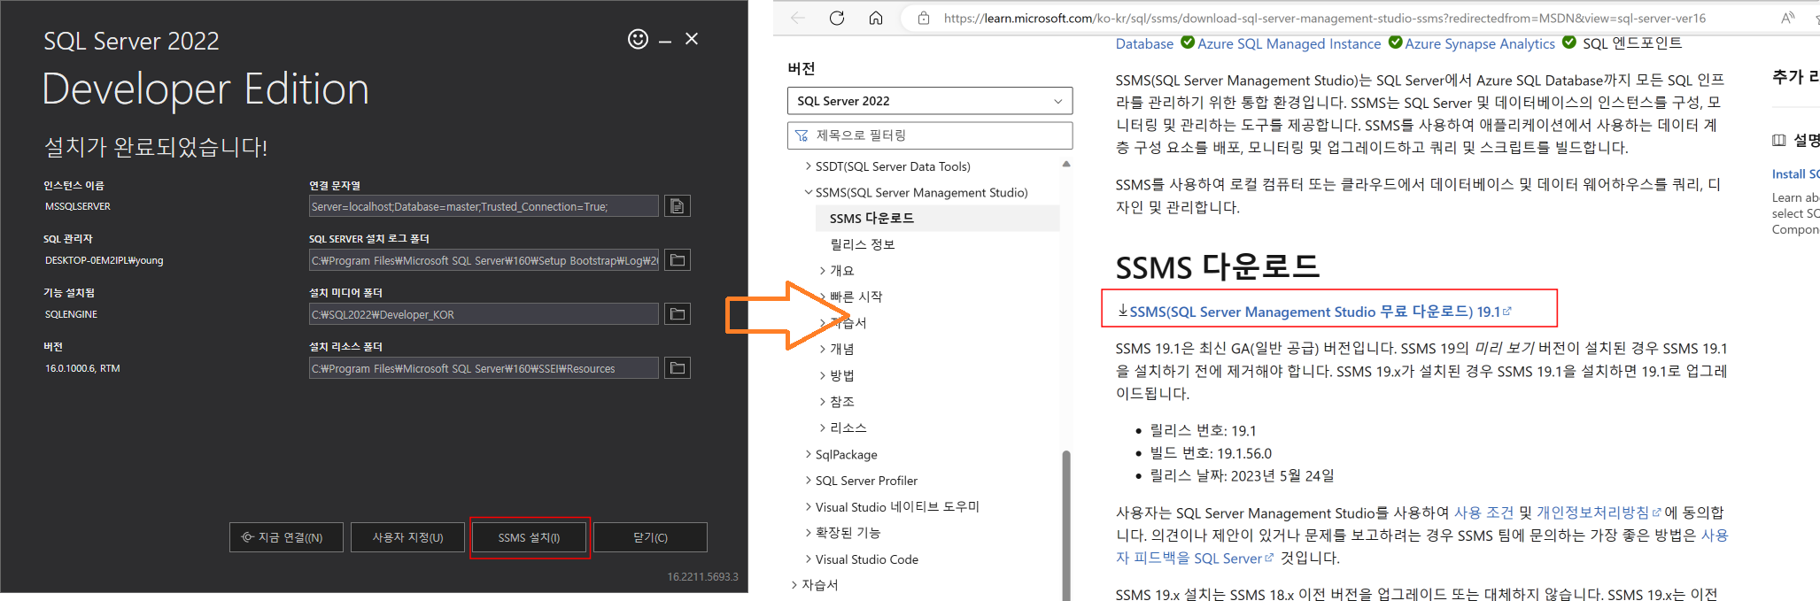
Task: Select SSMS 다운로드 in the sidebar
Action: 937,218
